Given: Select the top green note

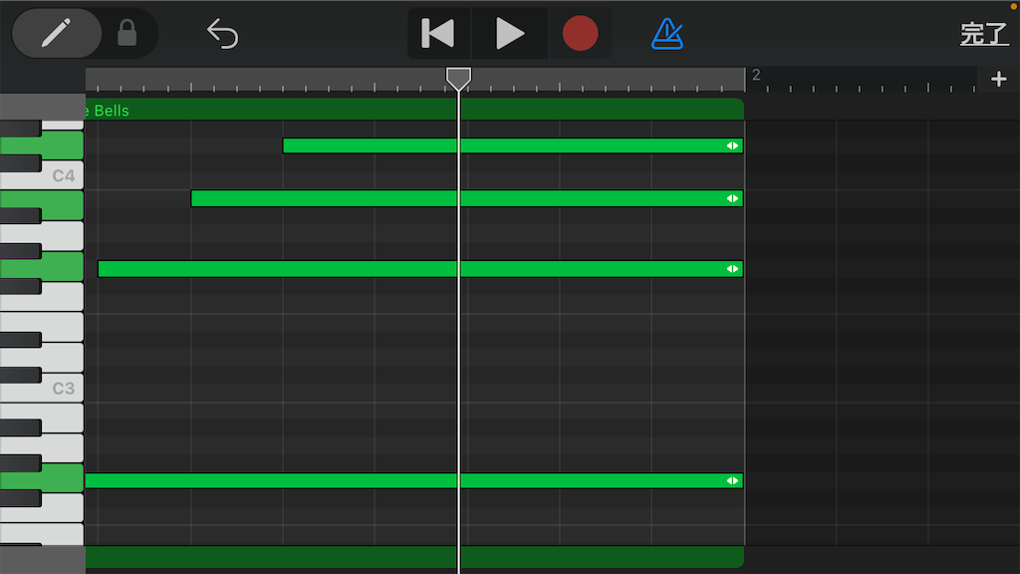Looking at the screenshot, I should tap(513, 145).
